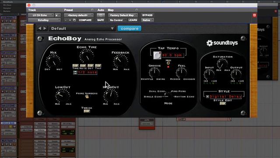The height and width of the screenshot is (158, 280).
Task: Click the LEARN button
Action: point(133,20)
